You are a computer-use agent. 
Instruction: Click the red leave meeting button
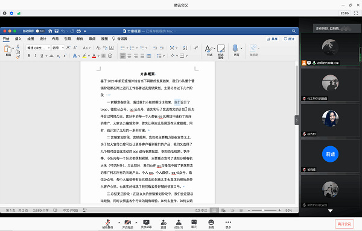click(x=345, y=224)
